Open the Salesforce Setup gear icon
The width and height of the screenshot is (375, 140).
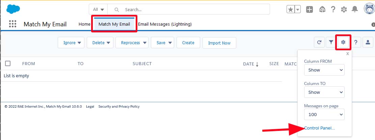[344, 9]
